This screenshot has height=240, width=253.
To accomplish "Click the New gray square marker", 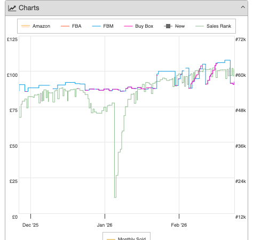I will click(168, 26).
